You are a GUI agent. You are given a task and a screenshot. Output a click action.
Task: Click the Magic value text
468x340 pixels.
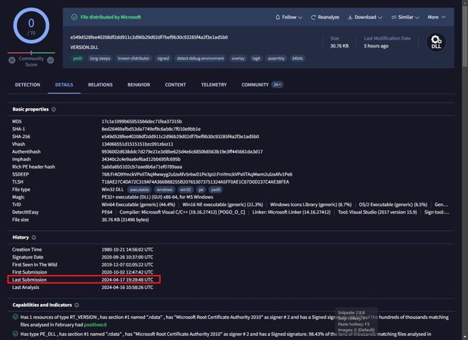[157, 197]
